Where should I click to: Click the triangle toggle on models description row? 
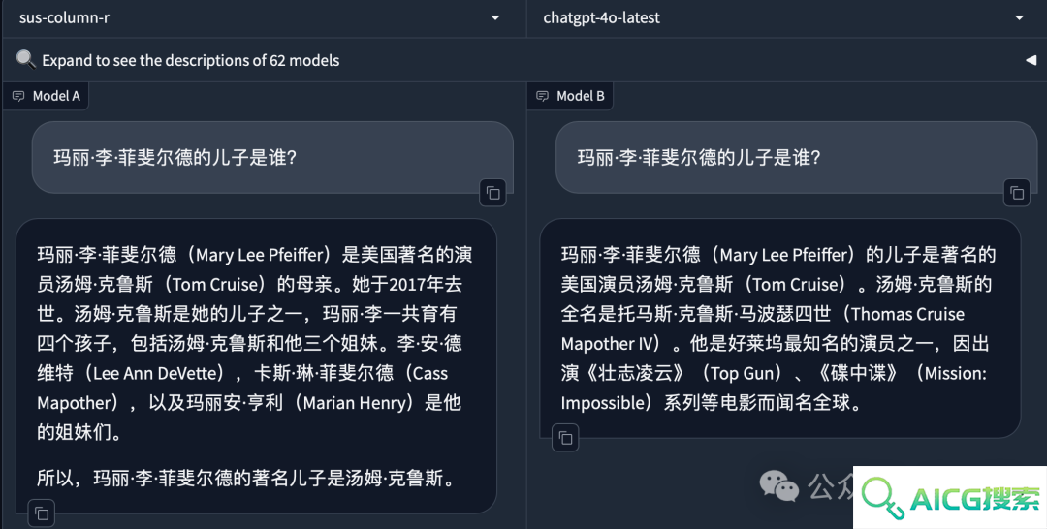(1031, 60)
